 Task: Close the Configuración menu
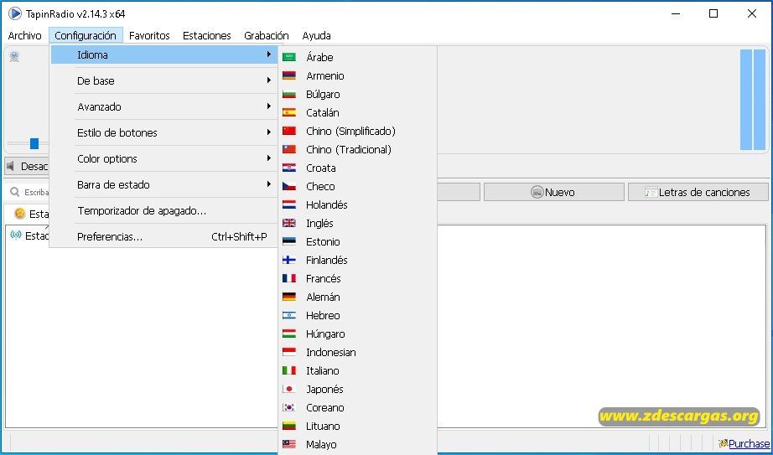click(86, 35)
